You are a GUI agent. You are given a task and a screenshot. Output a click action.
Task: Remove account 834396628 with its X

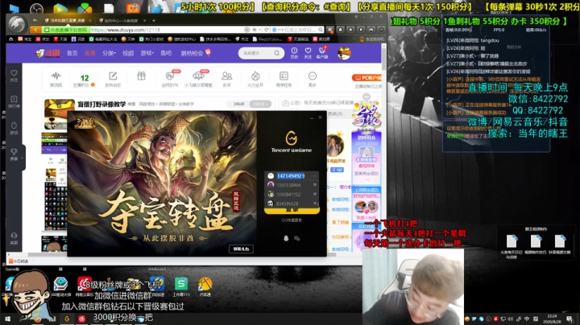[315, 203]
